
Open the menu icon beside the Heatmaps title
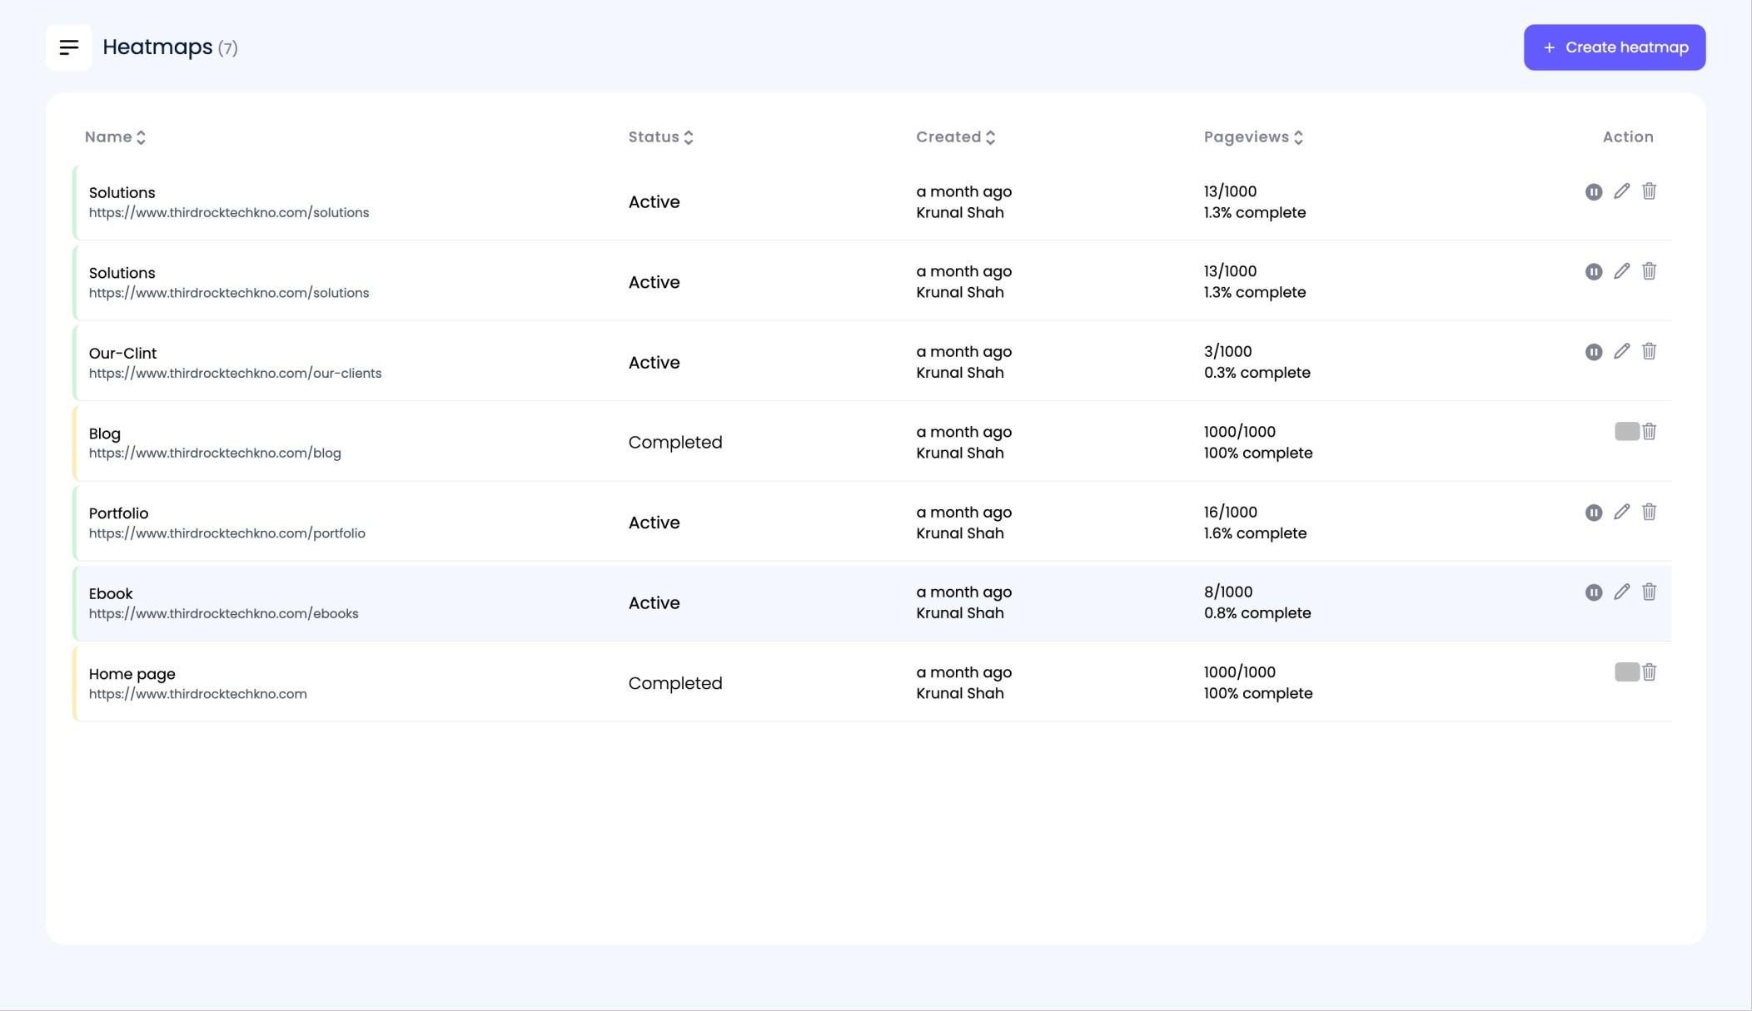(68, 47)
